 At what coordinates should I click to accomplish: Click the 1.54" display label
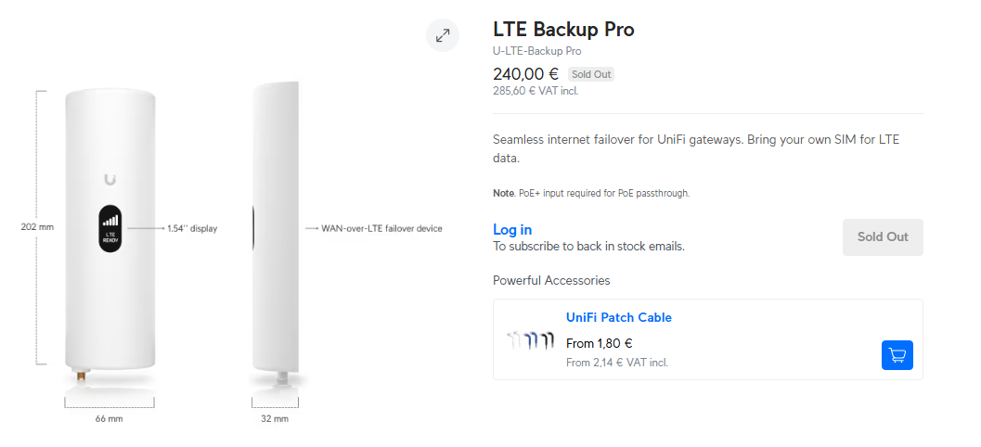pyautogui.click(x=192, y=228)
